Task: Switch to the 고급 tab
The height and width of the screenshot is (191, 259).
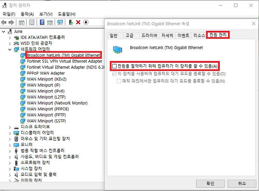Action: pyautogui.click(x=131, y=35)
